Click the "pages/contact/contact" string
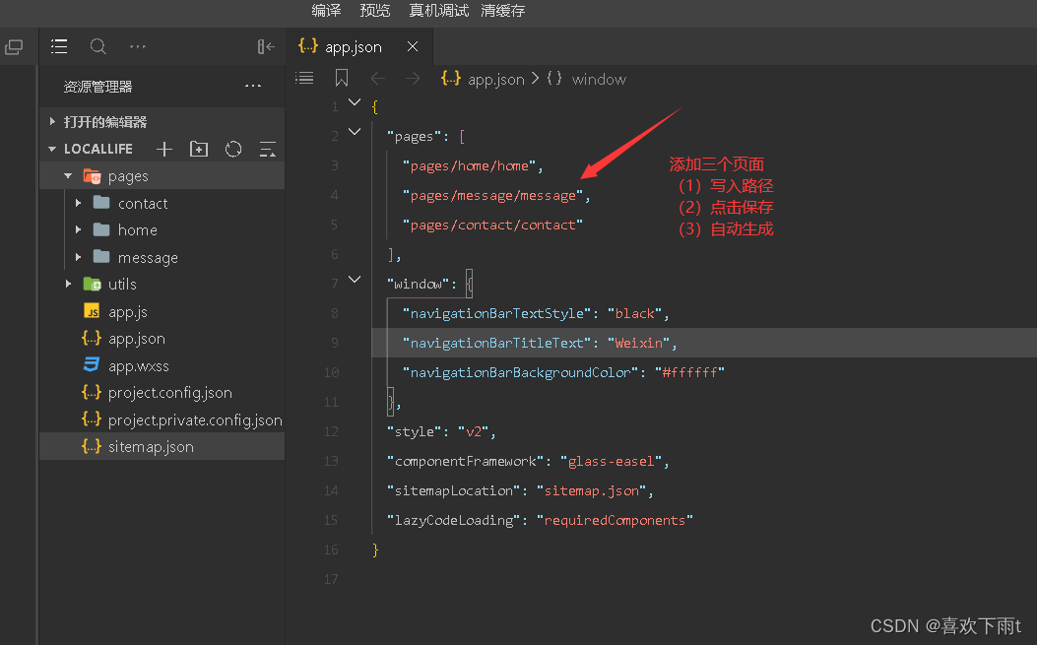 click(x=492, y=225)
